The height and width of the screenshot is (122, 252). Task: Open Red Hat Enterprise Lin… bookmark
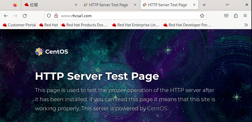[136, 25]
